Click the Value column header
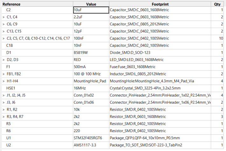226x151 pixels. 91,4
